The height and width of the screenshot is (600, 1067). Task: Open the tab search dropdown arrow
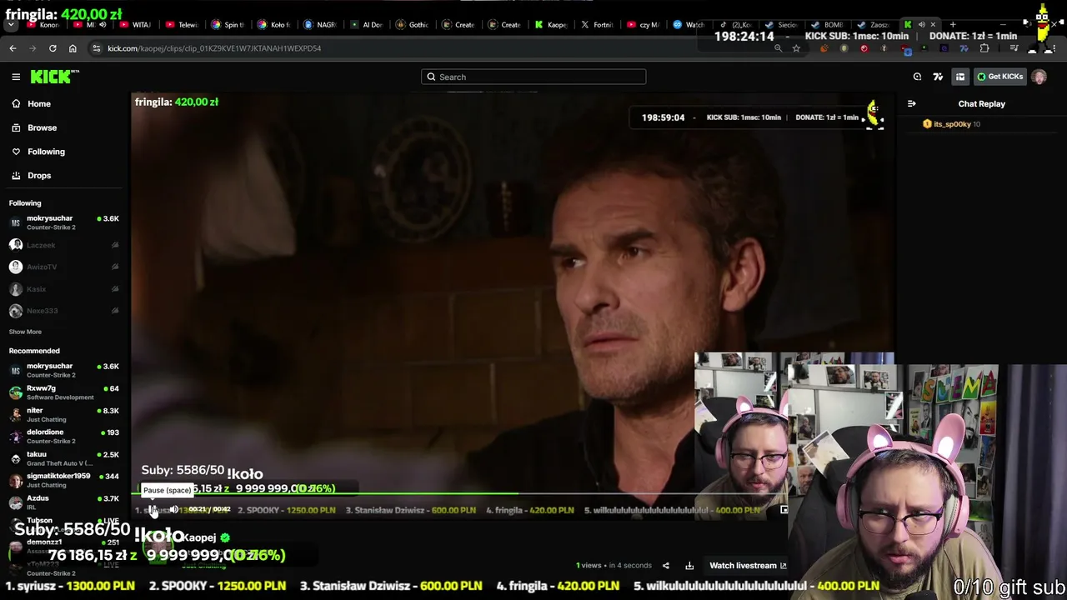click(x=11, y=25)
